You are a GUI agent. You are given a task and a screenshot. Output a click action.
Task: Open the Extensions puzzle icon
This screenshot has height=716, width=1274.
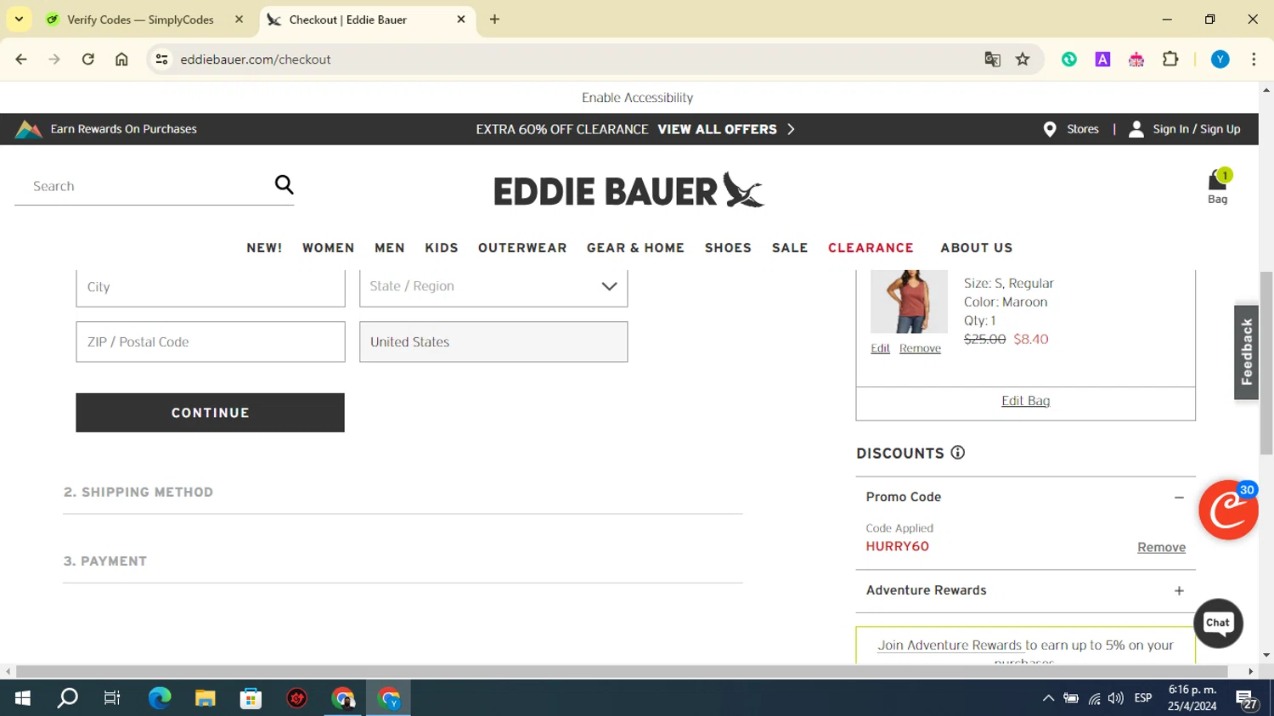point(1170,59)
